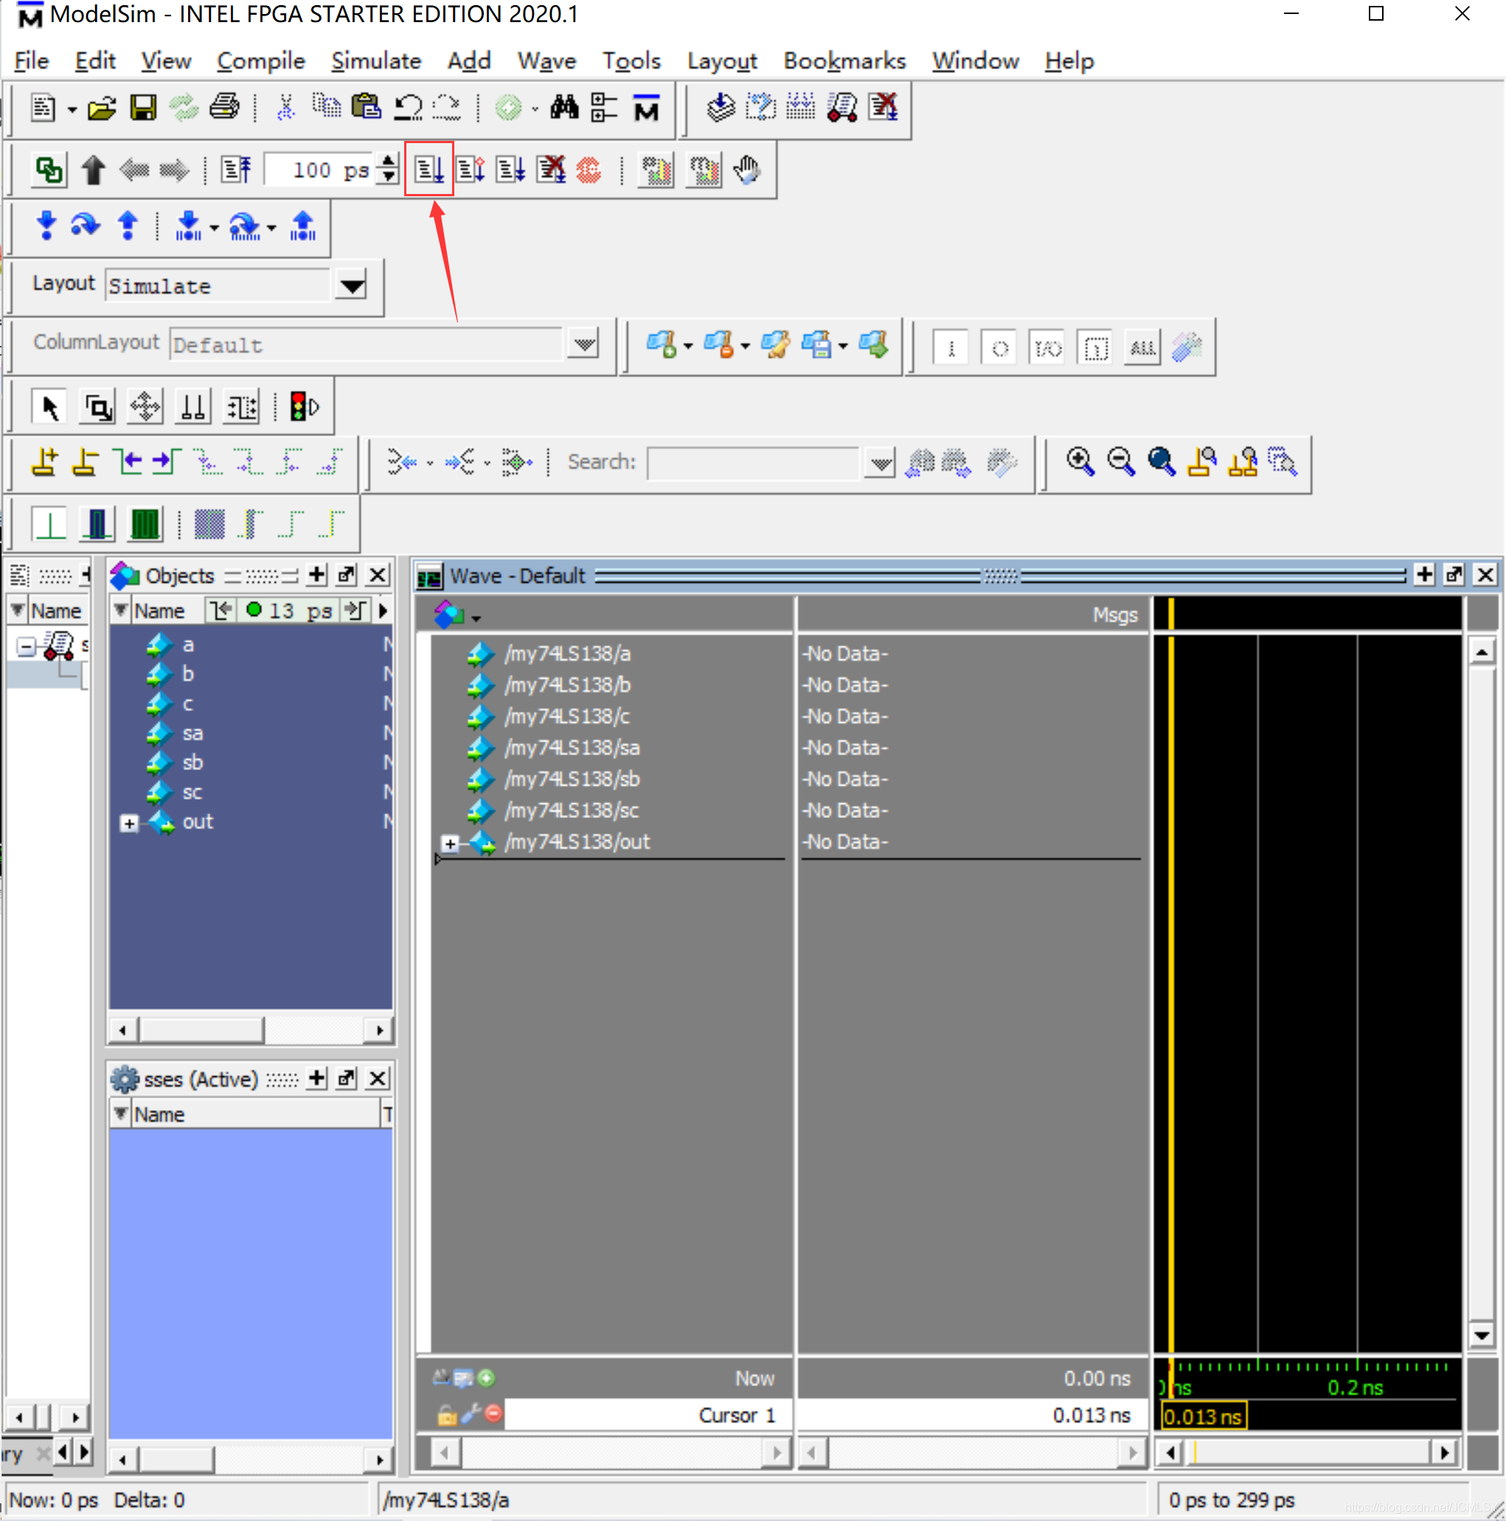Open the Search field dropdown arrow

[x=880, y=462]
